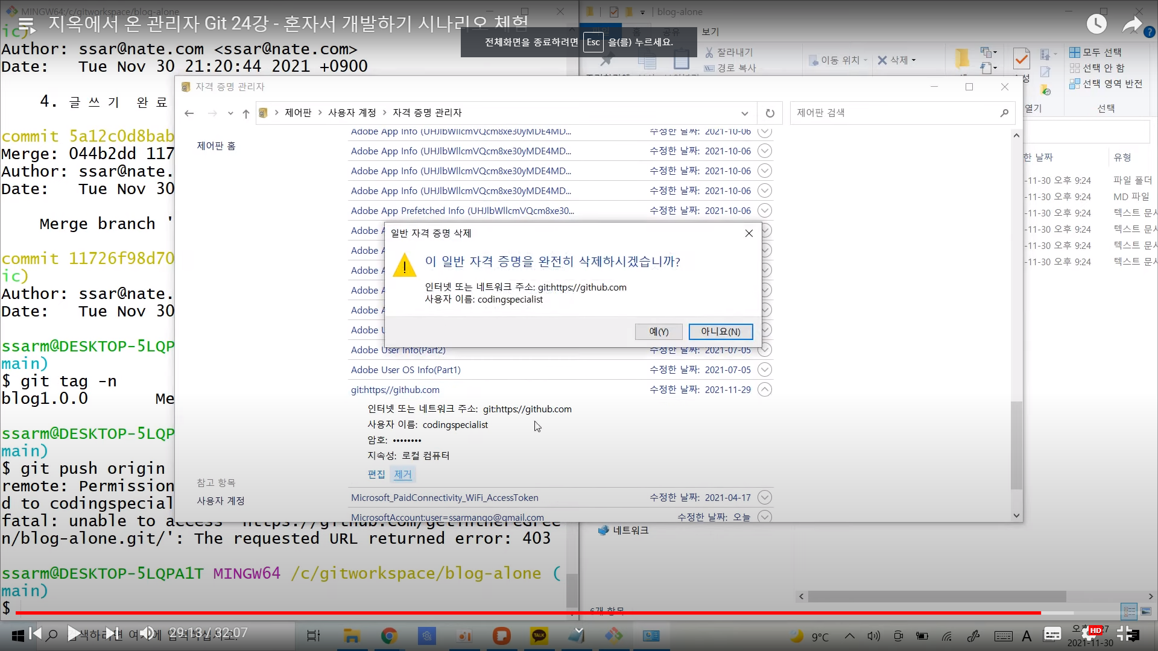Open video settings gear with HD badge
Screen dimensions: 1158x651
(x=1092, y=633)
